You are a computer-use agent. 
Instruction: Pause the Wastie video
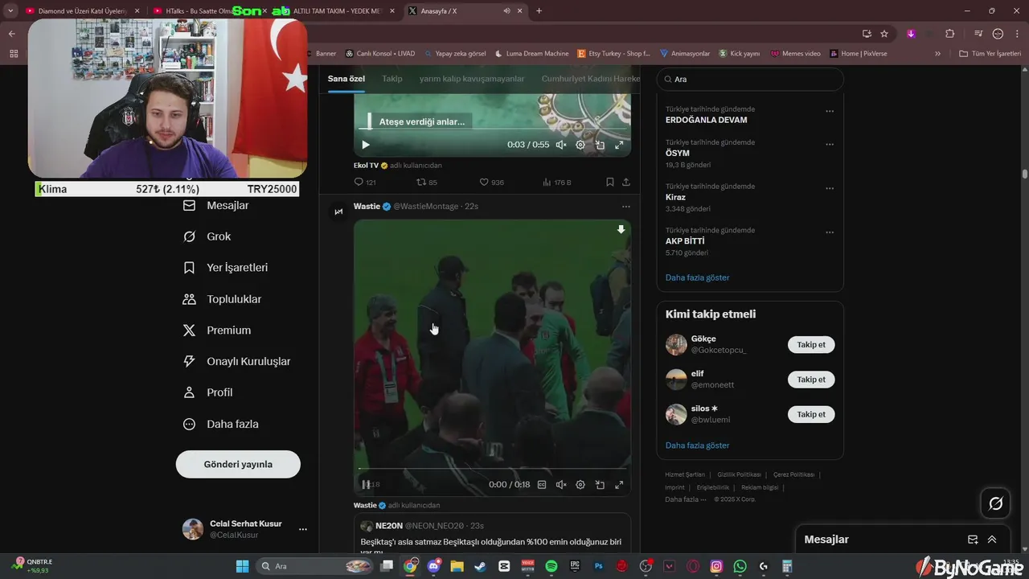(x=366, y=484)
